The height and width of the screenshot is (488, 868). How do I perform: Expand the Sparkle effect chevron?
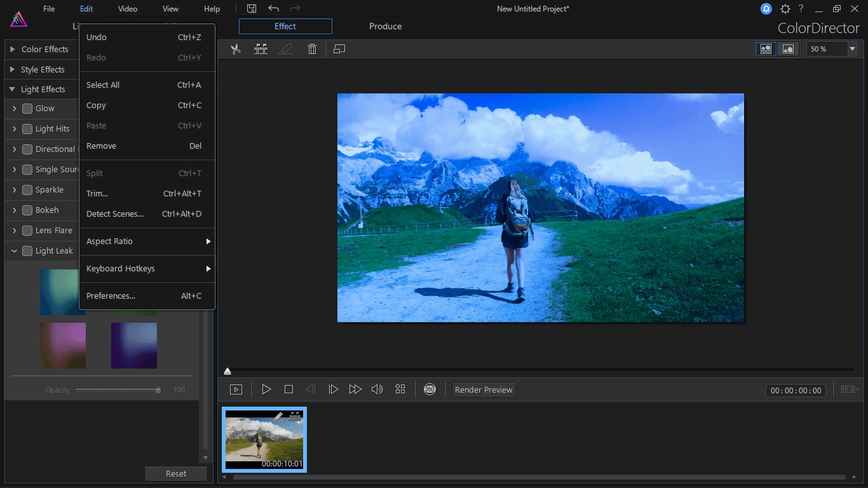pyautogui.click(x=14, y=190)
